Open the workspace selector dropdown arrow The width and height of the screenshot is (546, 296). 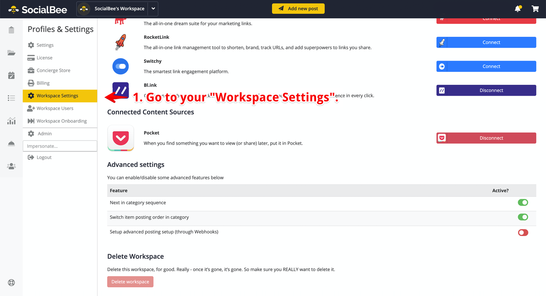coord(153,9)
